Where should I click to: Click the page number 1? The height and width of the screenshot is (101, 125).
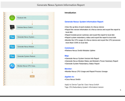tap(121, 90)
